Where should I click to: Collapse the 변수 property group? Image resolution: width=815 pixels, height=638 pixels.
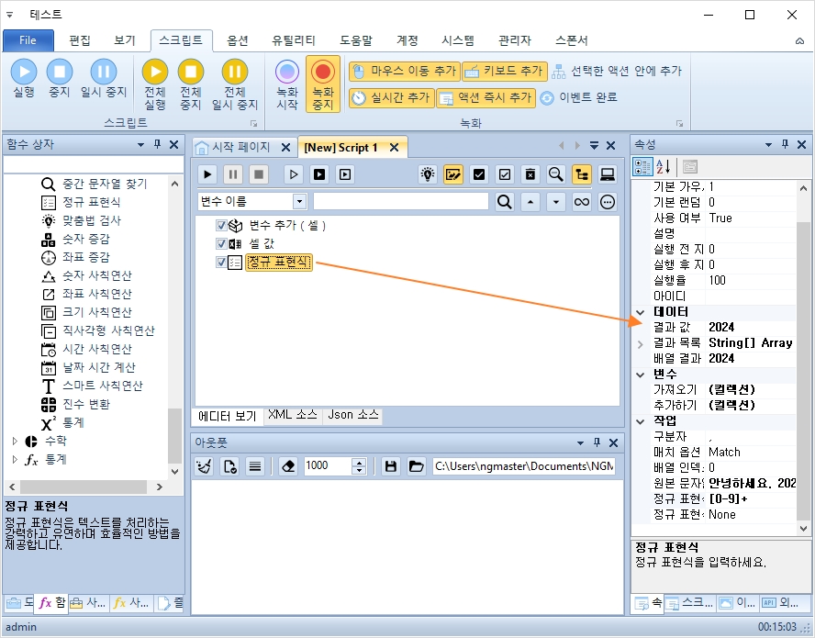[641, 375]
